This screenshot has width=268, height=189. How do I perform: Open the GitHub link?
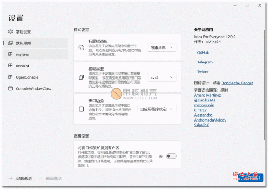[x=203, y=53]
